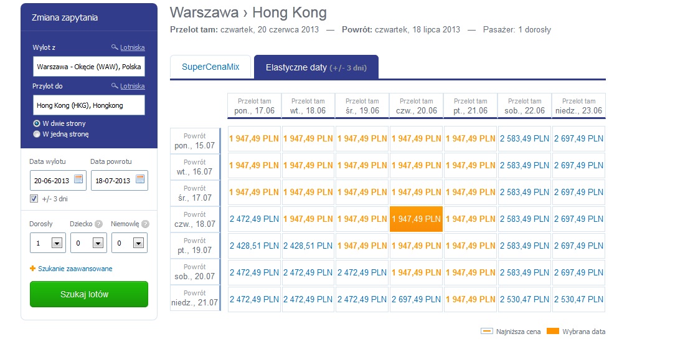698x354 pixels.
Task: Choose 2 697,49 PLN for 23.06, return 15.07
Action: [578, 138]
